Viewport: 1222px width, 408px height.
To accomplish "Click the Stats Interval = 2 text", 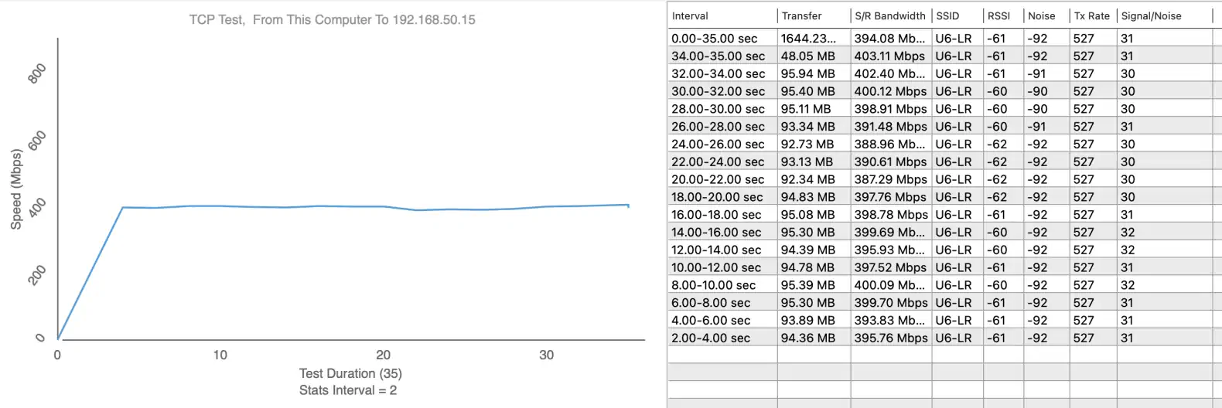I will click(348, 390).
